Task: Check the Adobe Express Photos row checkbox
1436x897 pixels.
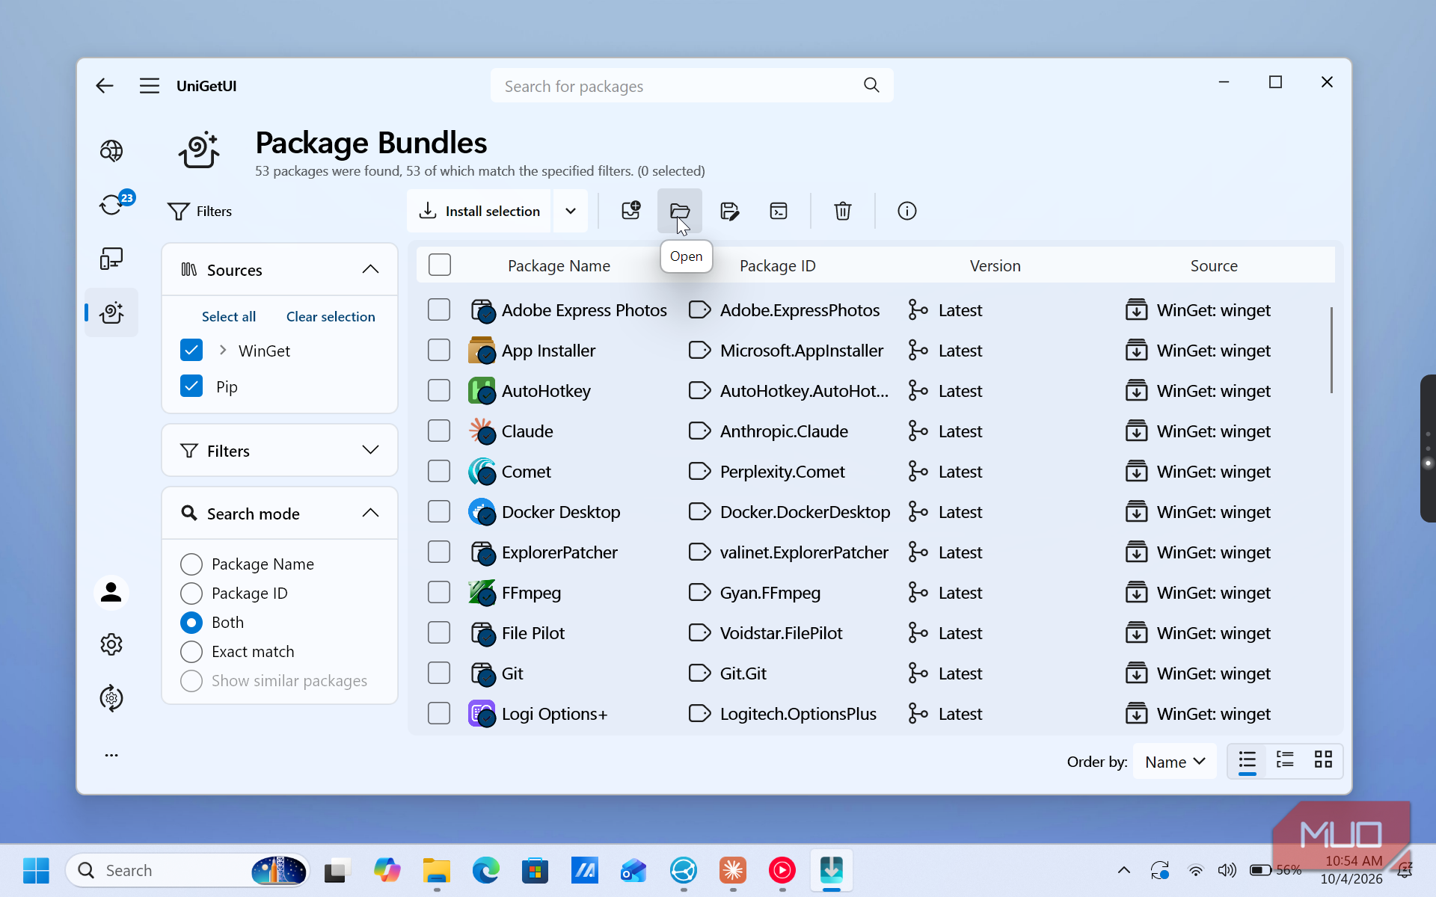Action: pyautogui.click(x=439, y=309)
